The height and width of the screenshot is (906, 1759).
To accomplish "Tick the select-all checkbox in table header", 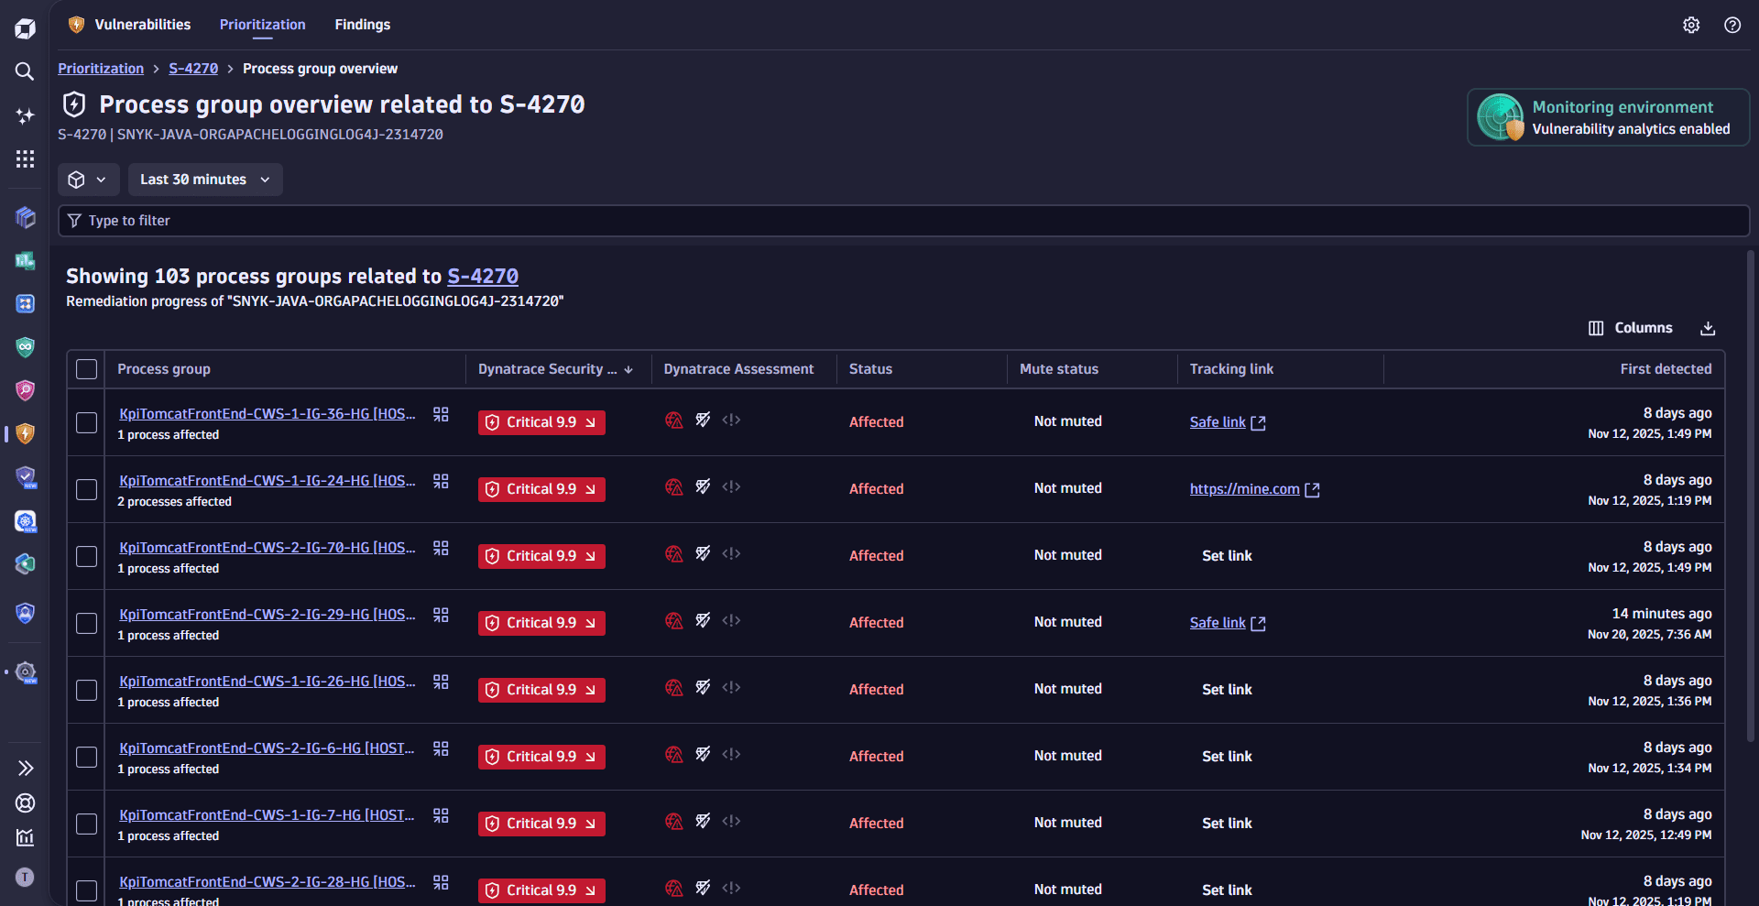I will (x=86, y=369).
